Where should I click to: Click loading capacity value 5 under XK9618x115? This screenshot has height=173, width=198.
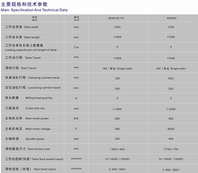[117, 47]
